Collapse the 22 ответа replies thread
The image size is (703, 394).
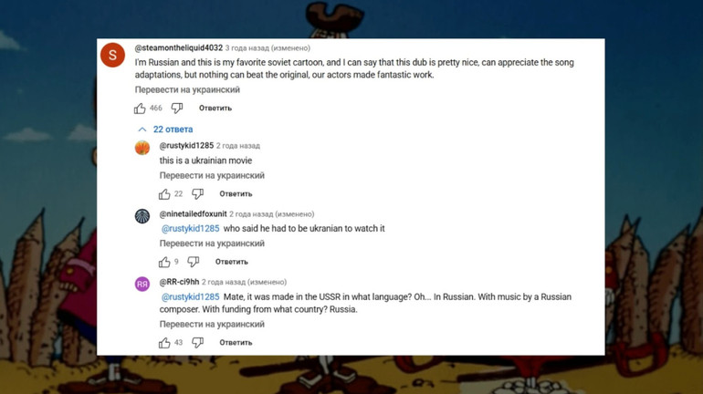tap(164, 130)
